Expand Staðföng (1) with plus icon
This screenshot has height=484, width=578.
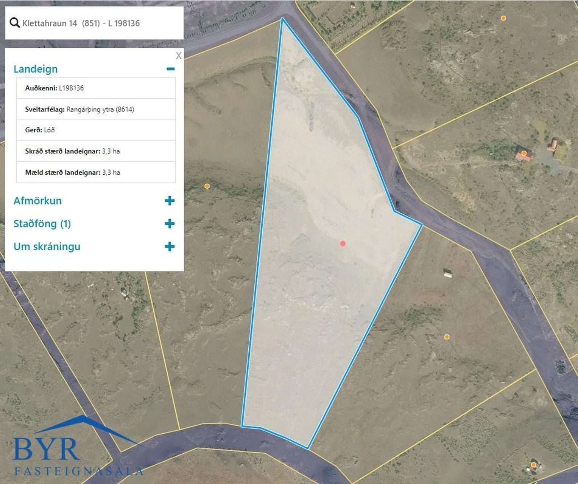pos(170,224)
